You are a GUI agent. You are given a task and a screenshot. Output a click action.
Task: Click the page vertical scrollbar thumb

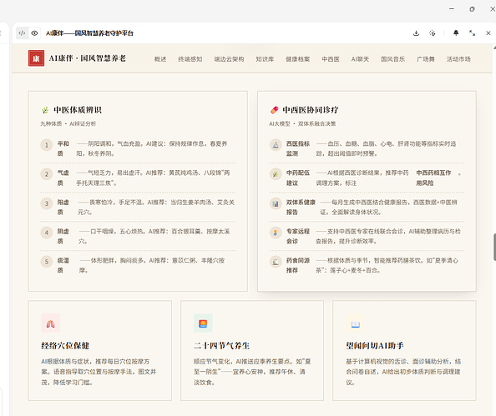(494, 247)
